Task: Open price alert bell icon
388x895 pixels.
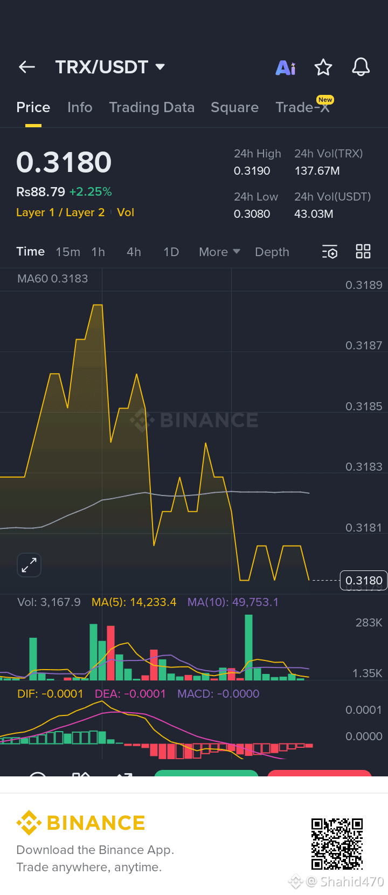Action: click(x=361, y=67)
